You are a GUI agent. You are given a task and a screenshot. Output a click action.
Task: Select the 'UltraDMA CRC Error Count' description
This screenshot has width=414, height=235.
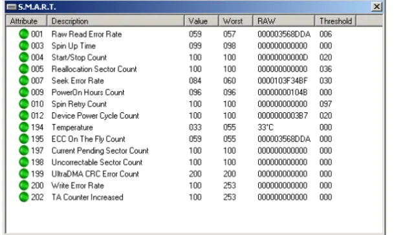coord(95,174)
